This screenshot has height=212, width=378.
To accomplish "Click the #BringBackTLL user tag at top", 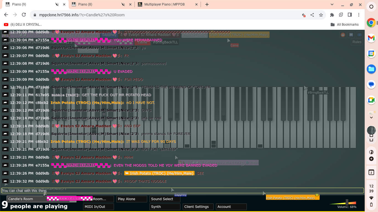I will click(165, 42).
